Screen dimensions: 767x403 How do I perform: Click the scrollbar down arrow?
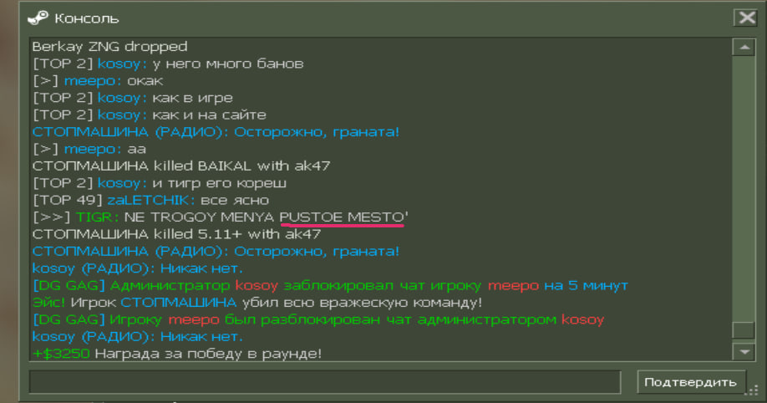point(742,351)
